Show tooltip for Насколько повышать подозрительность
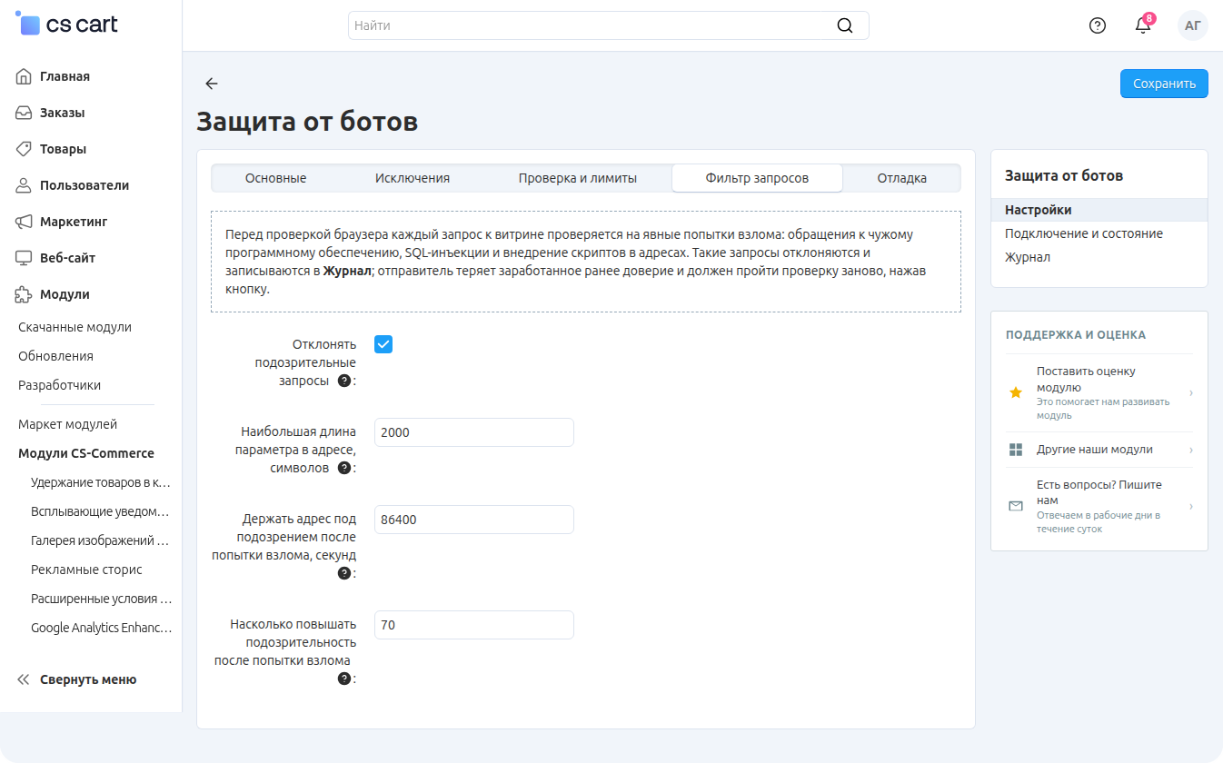This screenshot has width=1223, height=763. (344, 679)
